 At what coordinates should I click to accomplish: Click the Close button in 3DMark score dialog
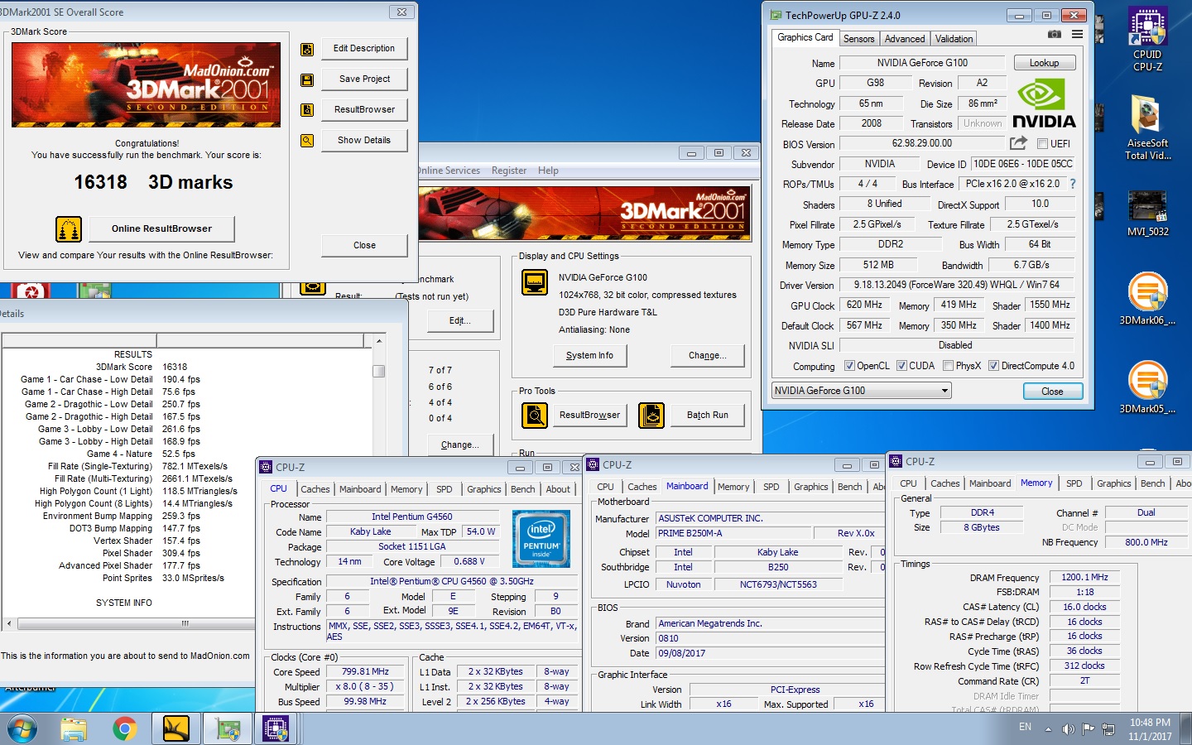tap(364, 246)
